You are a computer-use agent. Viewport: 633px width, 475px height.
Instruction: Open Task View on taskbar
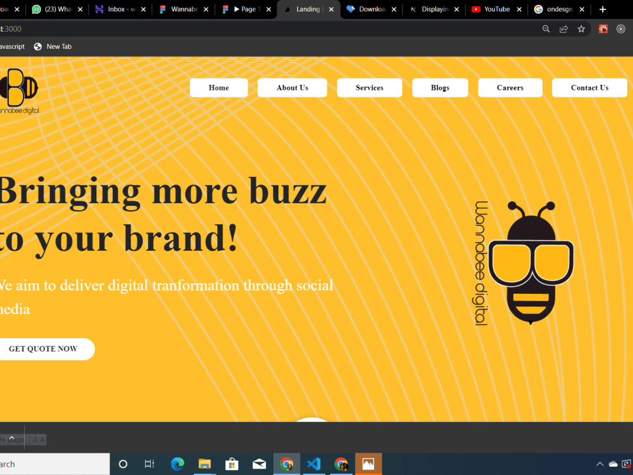tap(149, 464)
